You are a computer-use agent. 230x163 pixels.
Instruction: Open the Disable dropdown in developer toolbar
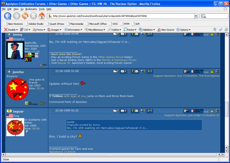11,30
